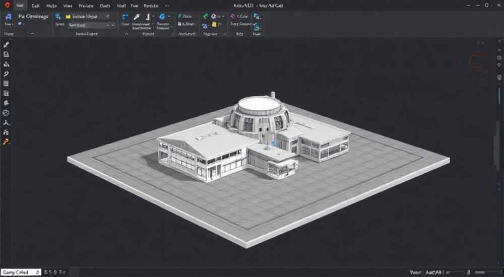Select the top diagonal tool in left toolbar

pos(6,45)
